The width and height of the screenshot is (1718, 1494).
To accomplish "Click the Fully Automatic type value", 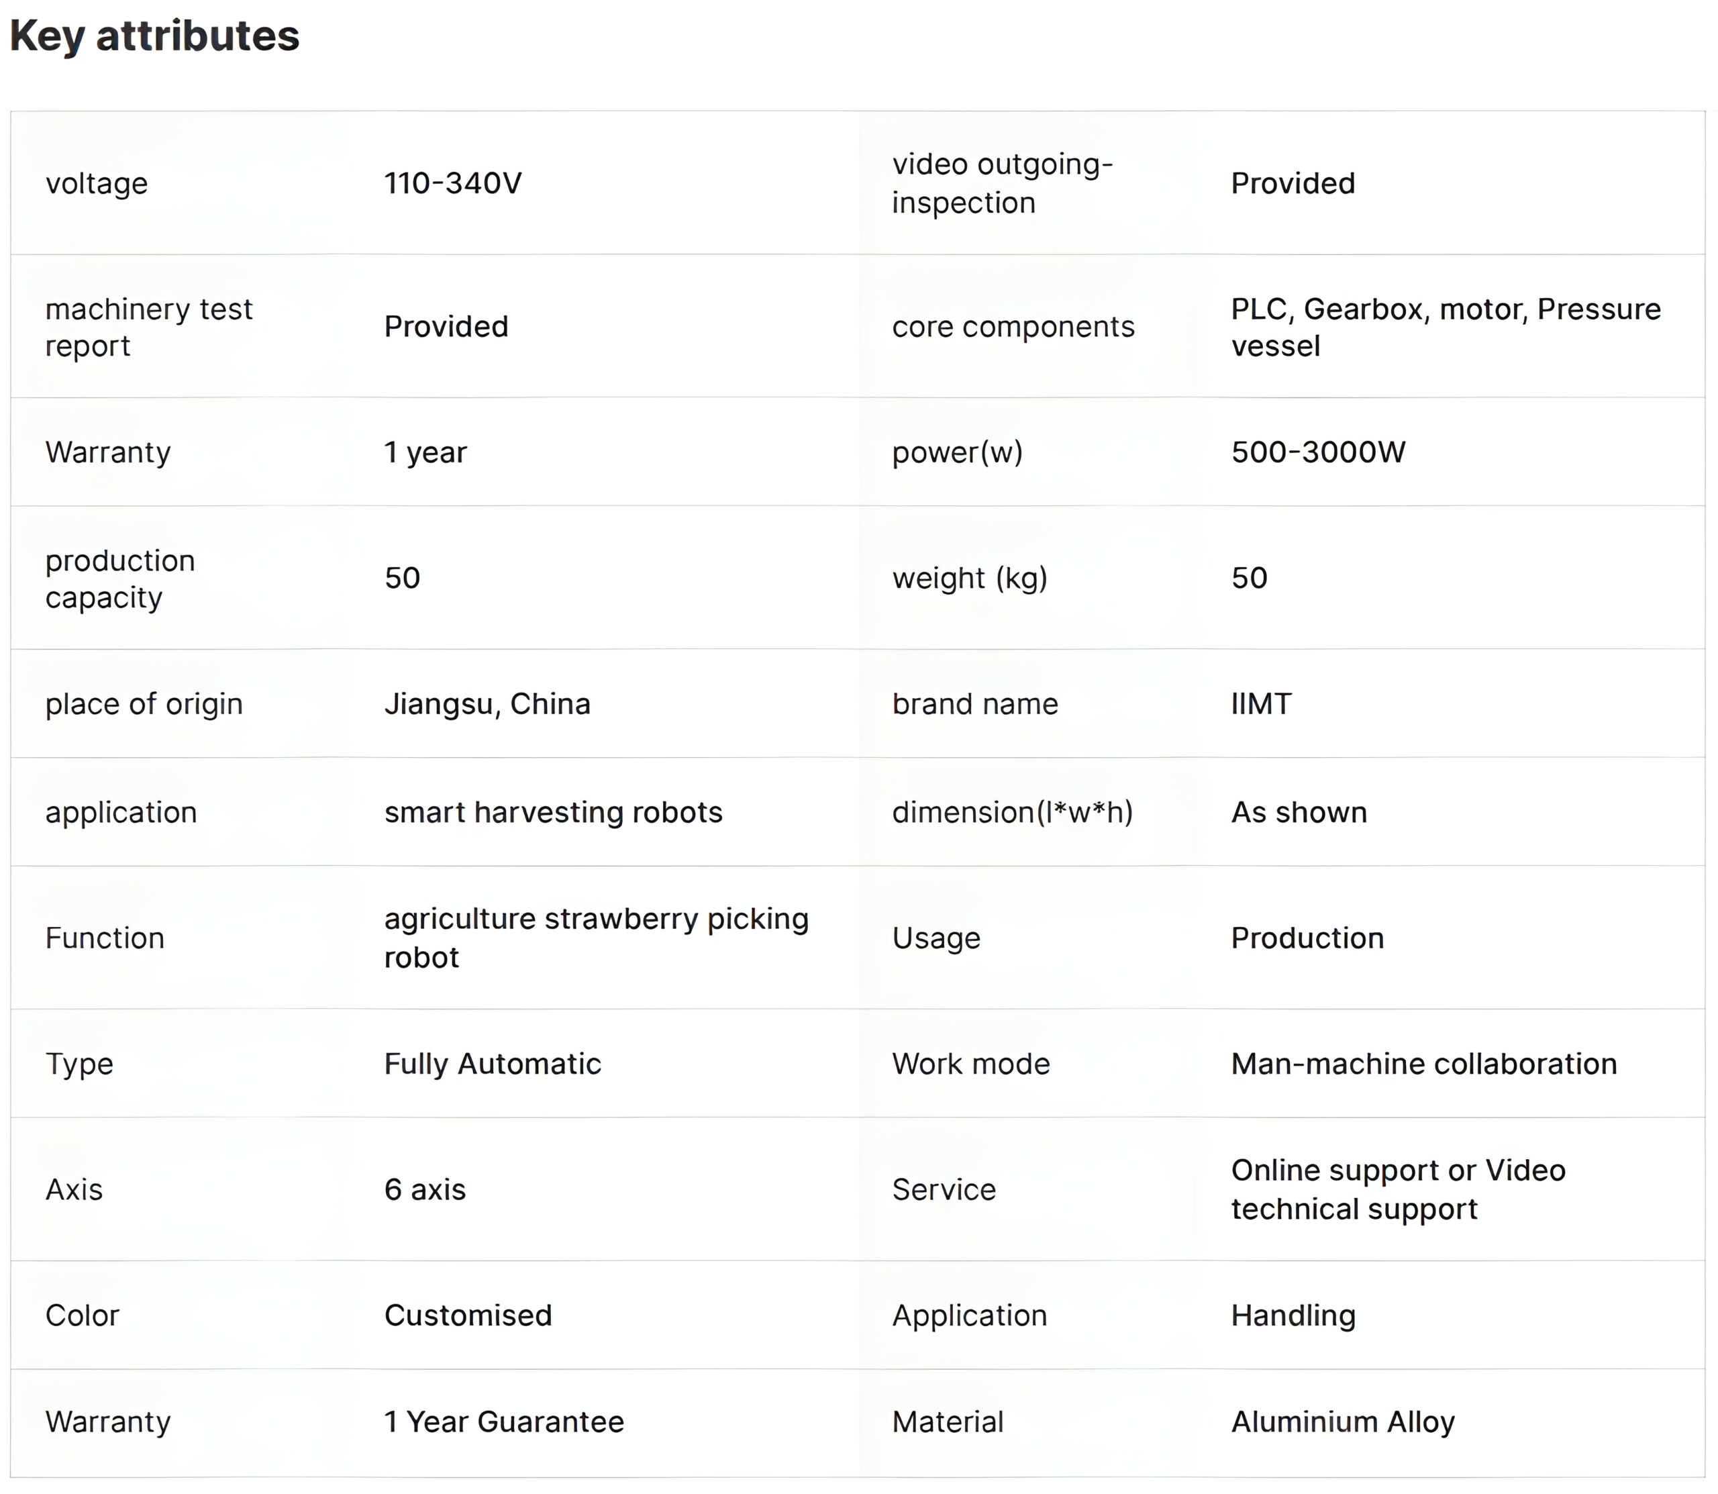I will coord(492,1064).
